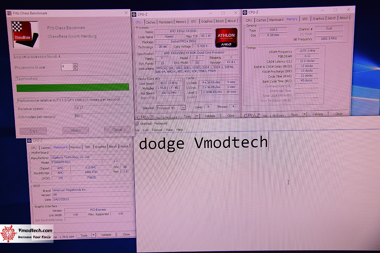The image size is (380, 253).
Task: Expand Tools arrow in CPU-Z processor window
Action: [197, 116]
